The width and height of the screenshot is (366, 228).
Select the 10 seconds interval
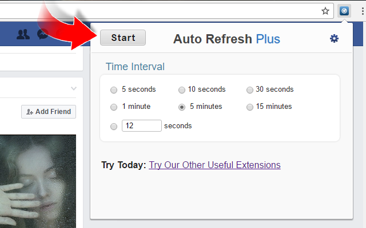pyautogui.click(x=182, y=90)
